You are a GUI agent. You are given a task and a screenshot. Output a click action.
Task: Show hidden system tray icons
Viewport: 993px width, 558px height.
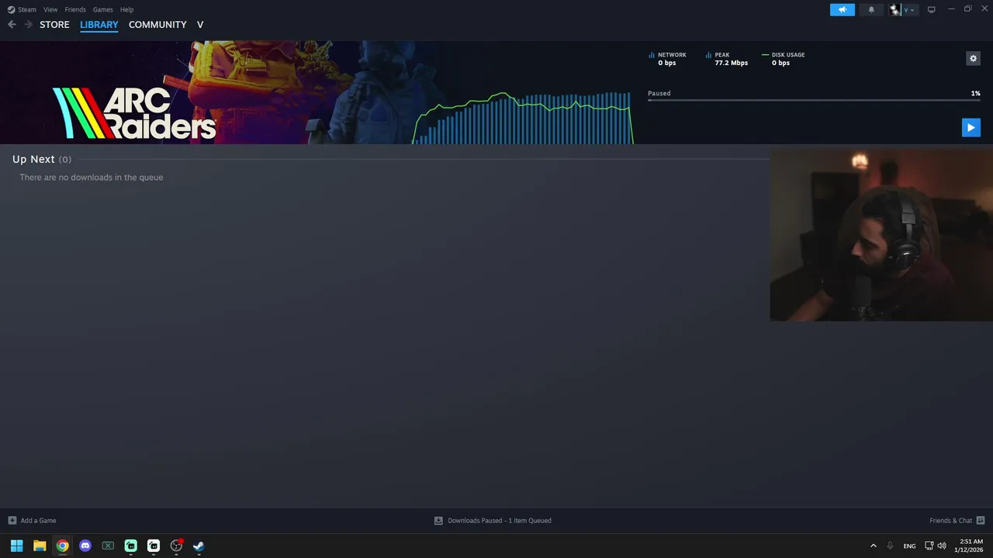[874, 546]
